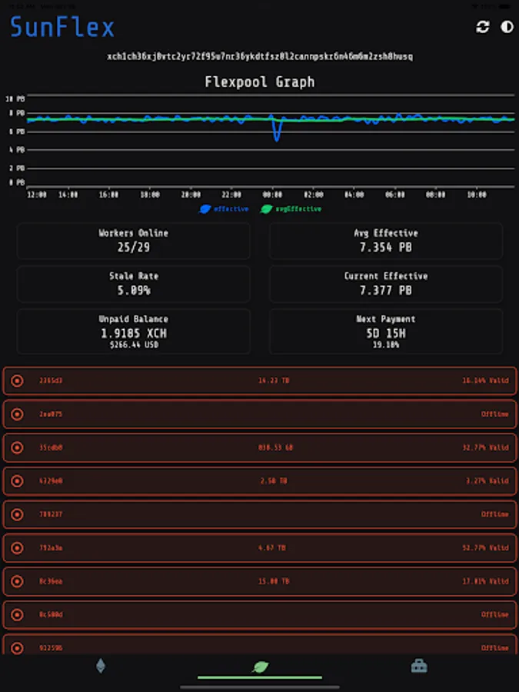The width and height of the screenshot is (519, 692).
Task: Click the Valid percentage of the 4.67 TB worker
Action: [x=485, y=547]
